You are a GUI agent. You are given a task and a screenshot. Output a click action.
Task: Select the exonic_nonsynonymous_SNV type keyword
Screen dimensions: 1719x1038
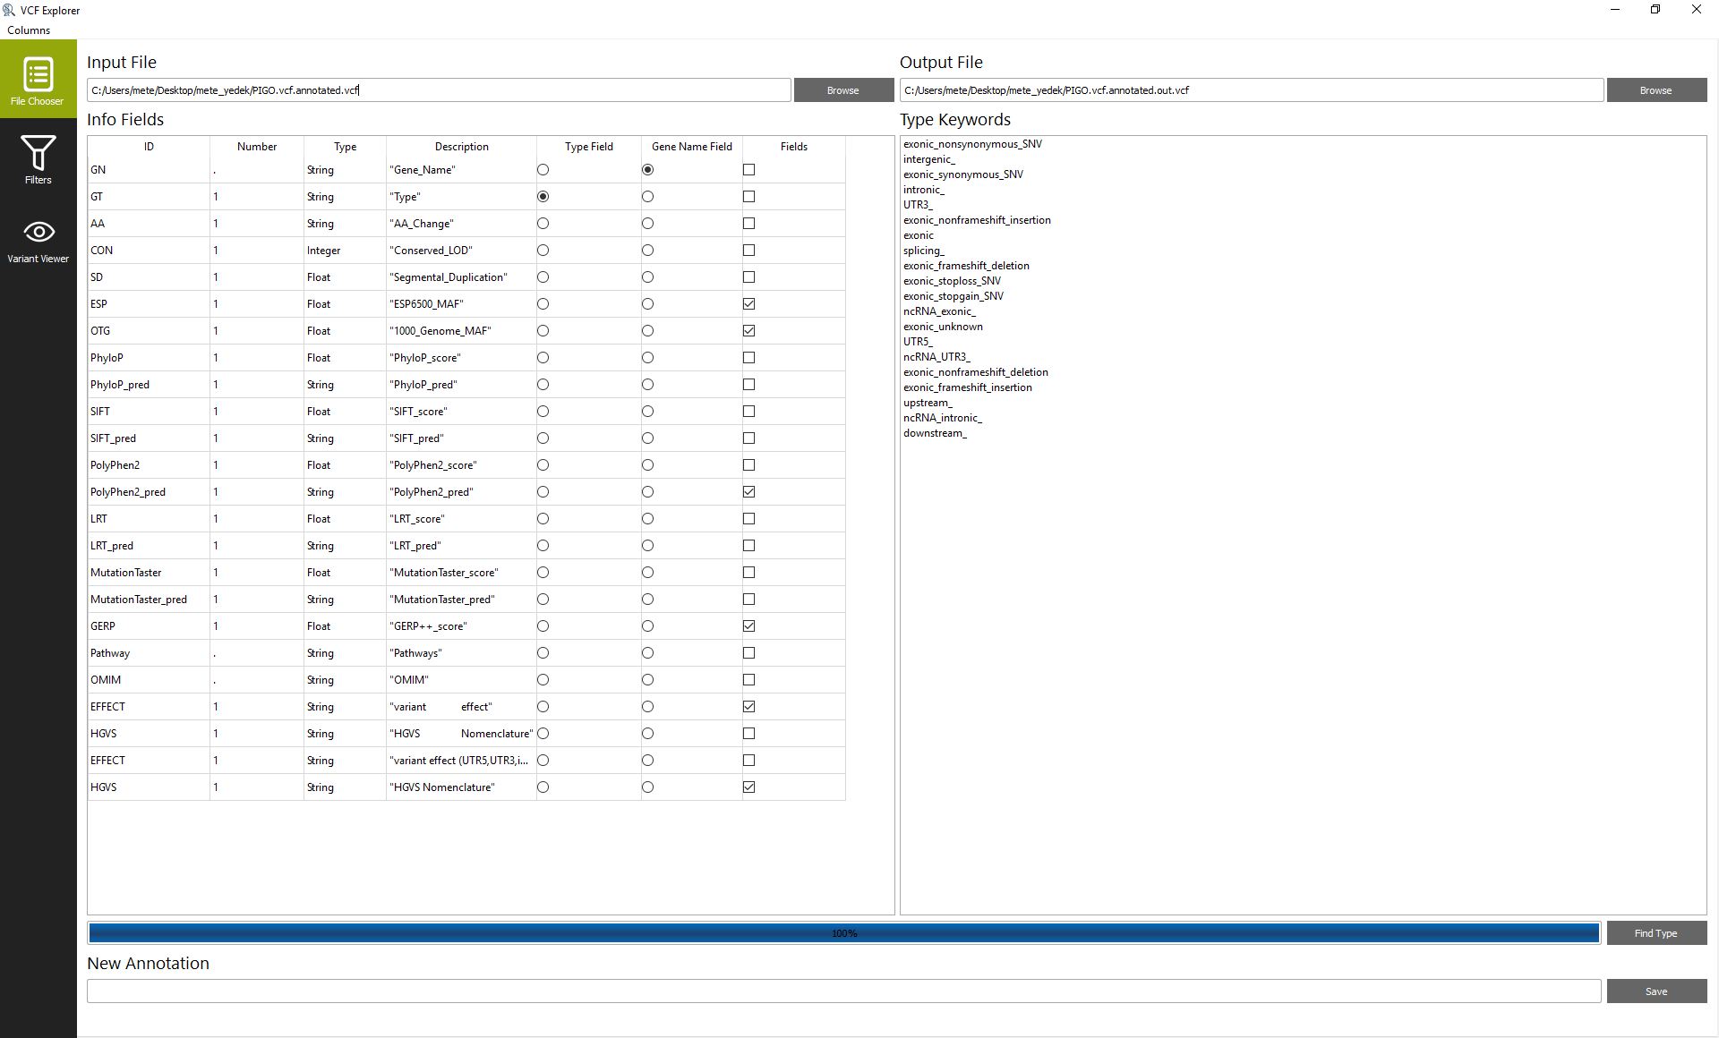(972, 144)
